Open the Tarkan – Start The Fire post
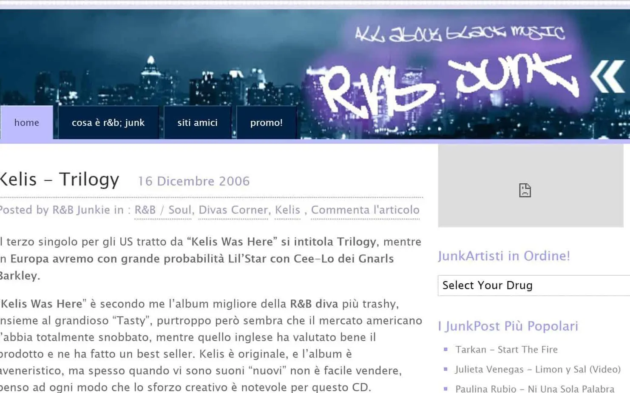 [x=506, y=350]
